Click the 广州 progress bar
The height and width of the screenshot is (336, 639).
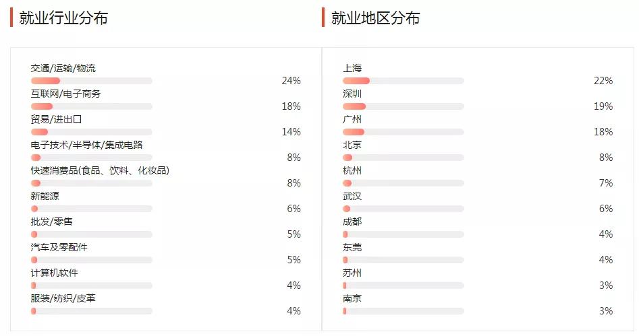tap(403, 132)
